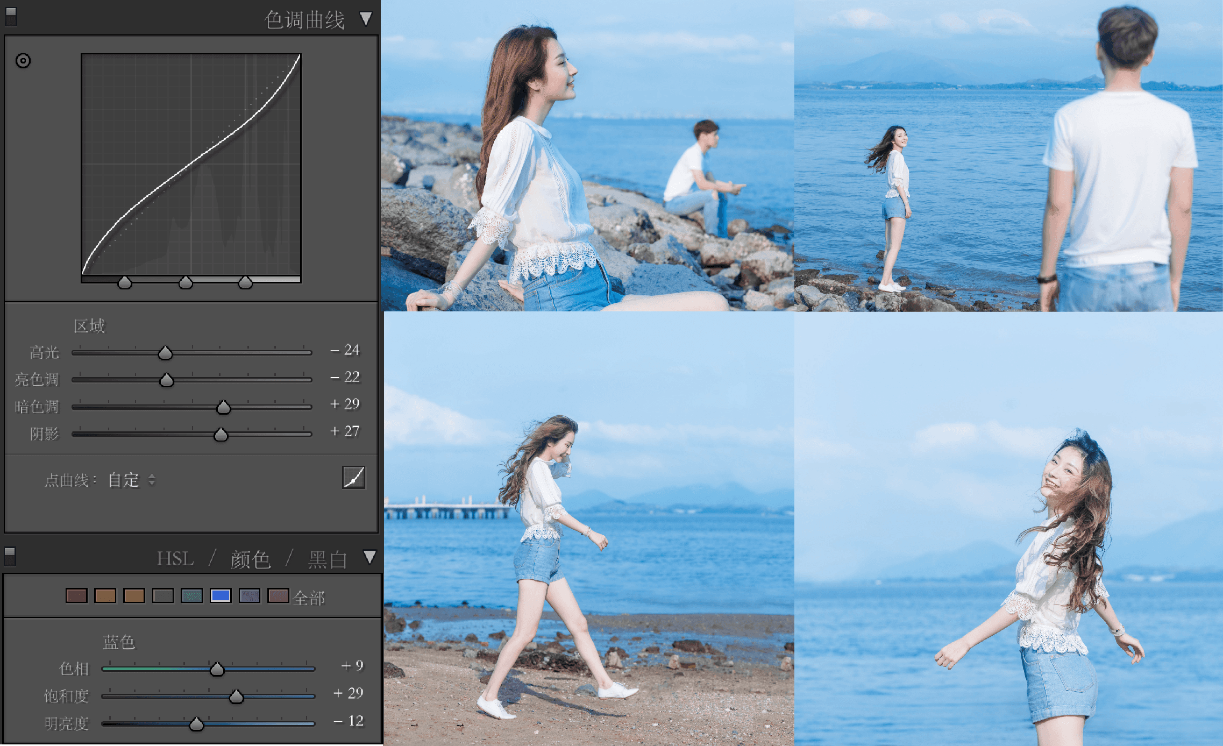Click the 暗色调 value +29
This screenshot has width=1223, height=746.
coord(345,404)
